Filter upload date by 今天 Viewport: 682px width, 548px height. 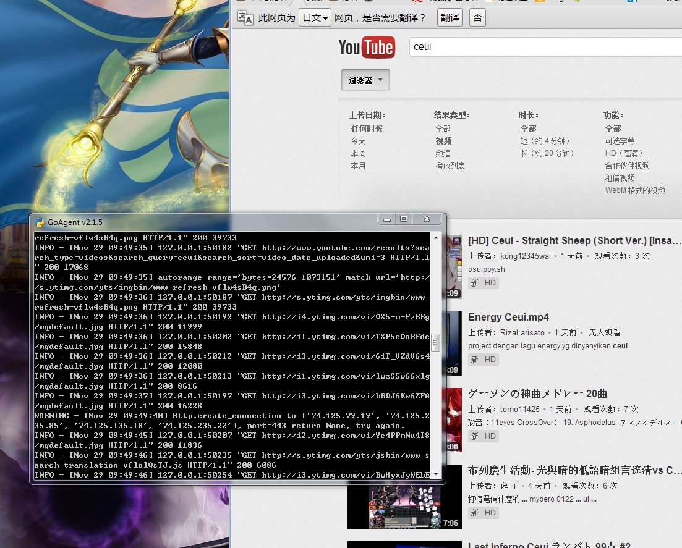[359, 141]
